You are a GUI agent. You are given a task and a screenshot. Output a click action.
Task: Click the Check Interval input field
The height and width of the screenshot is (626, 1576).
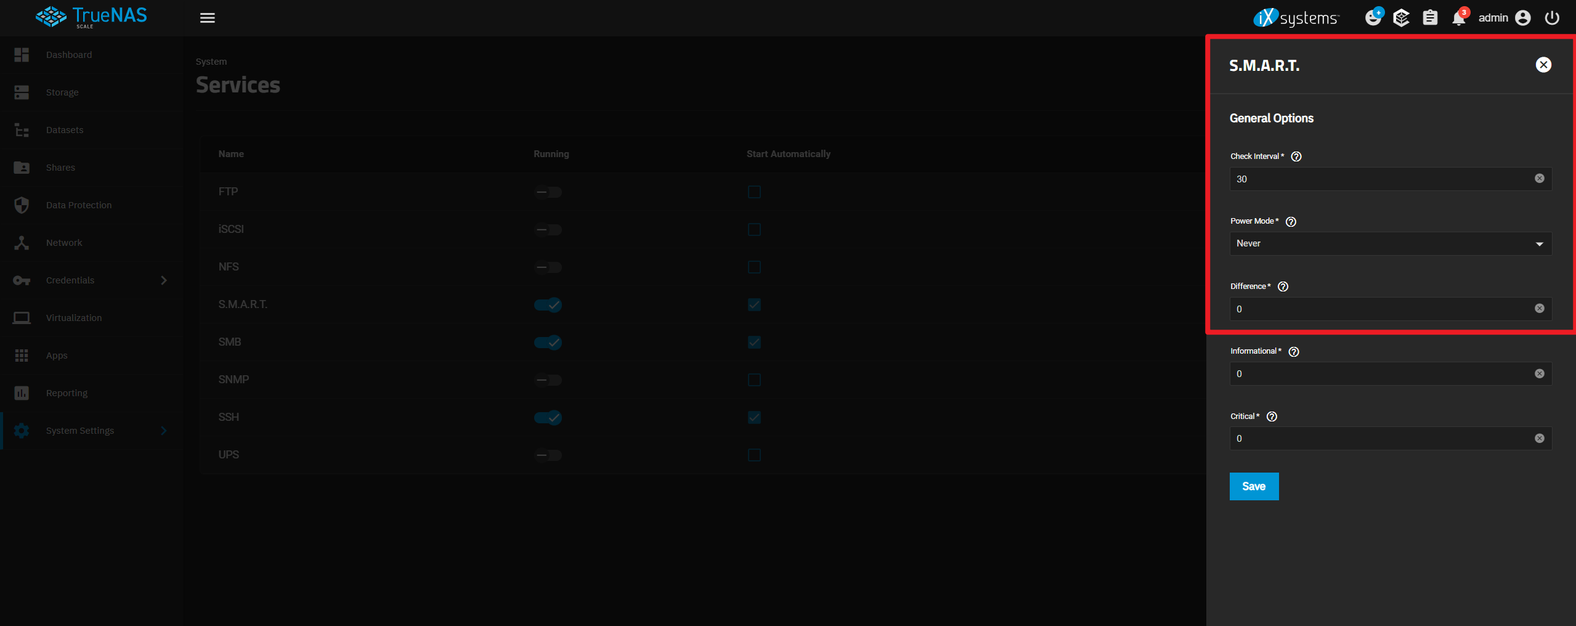pyautogui.click(x=1380, y=179)
